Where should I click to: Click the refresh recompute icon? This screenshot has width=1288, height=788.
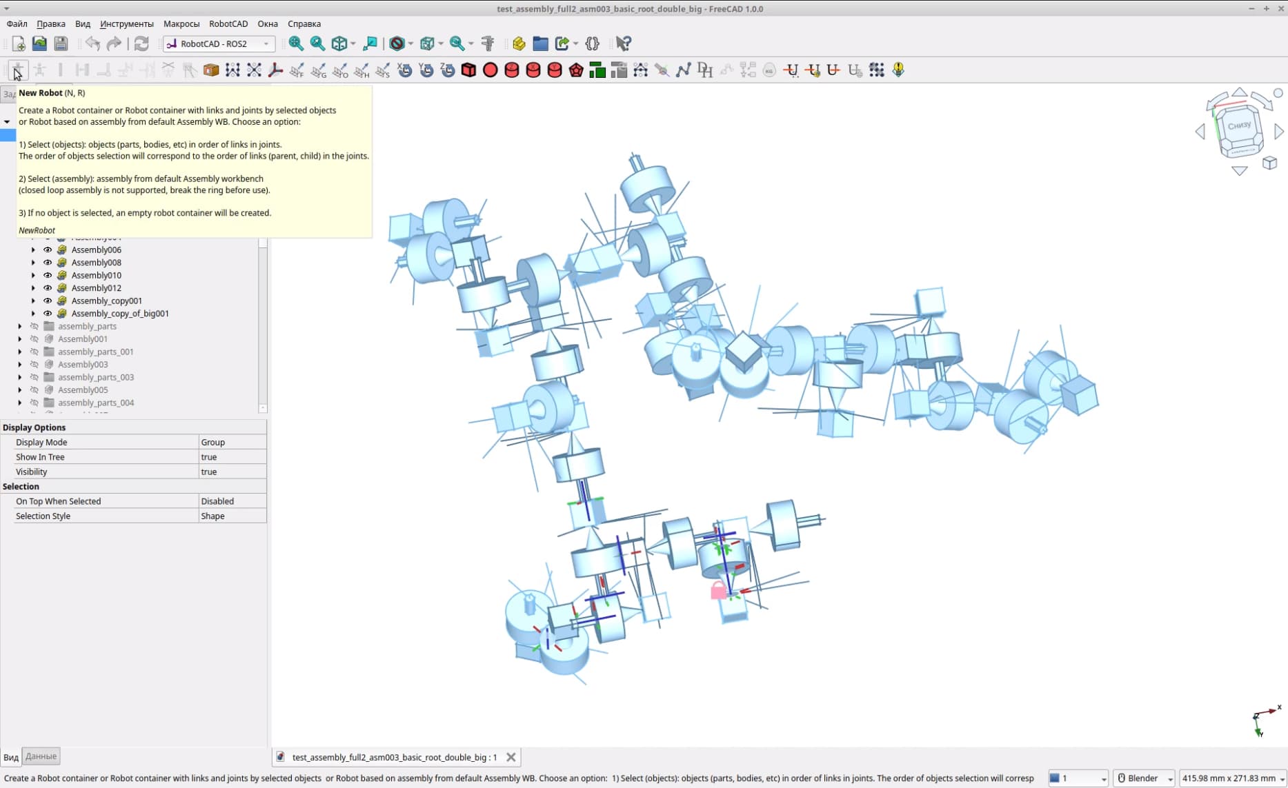141,43
